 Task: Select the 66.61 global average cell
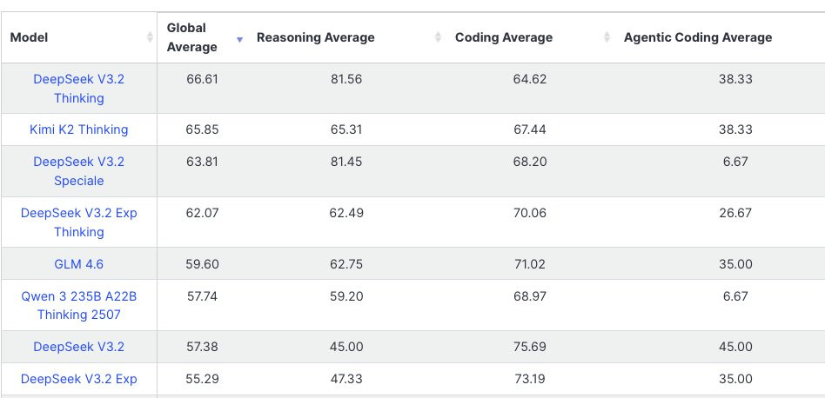202,79
